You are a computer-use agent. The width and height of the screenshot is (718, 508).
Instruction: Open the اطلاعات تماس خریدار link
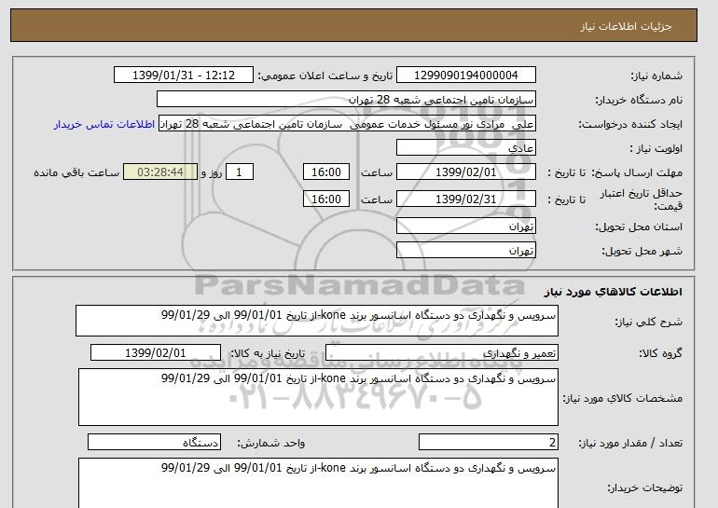[104, 125]
